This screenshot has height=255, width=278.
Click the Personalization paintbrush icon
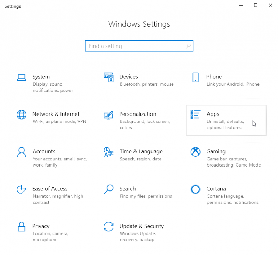(108, 115)
